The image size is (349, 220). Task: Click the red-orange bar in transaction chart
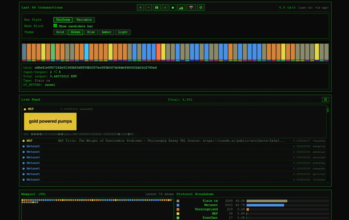coord(158,52)
